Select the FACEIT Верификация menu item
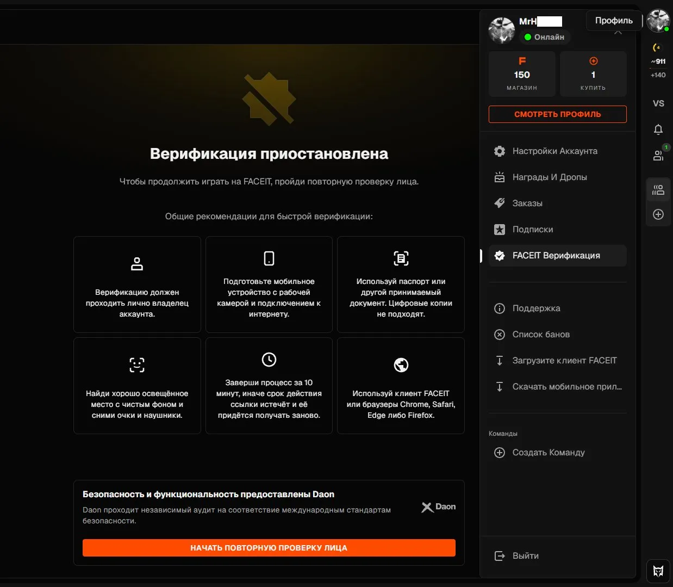The width and height of the screenshot is (673, 587). pyautogui.click(x=558, y=256)
